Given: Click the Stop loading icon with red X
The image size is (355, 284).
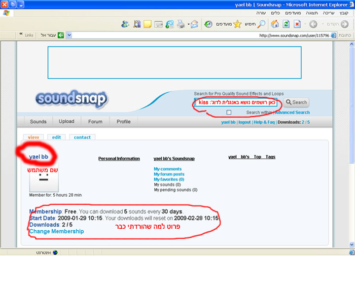Looking at the screenshot, I should point(297,24).
